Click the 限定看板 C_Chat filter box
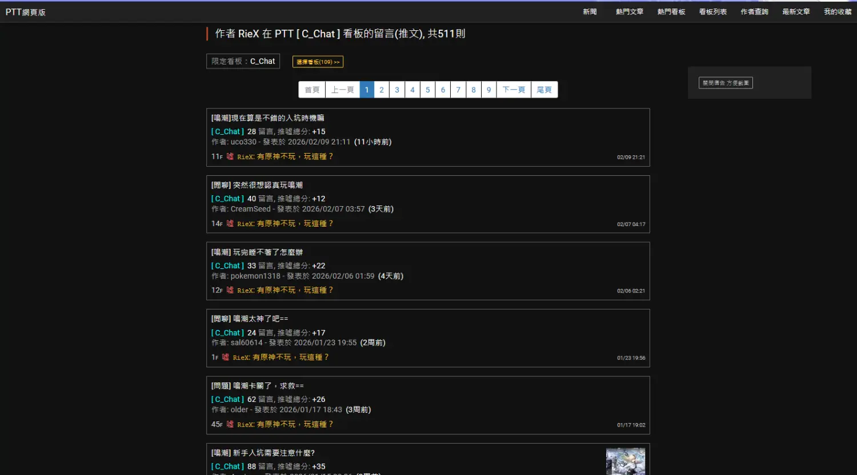 (243, 61)
